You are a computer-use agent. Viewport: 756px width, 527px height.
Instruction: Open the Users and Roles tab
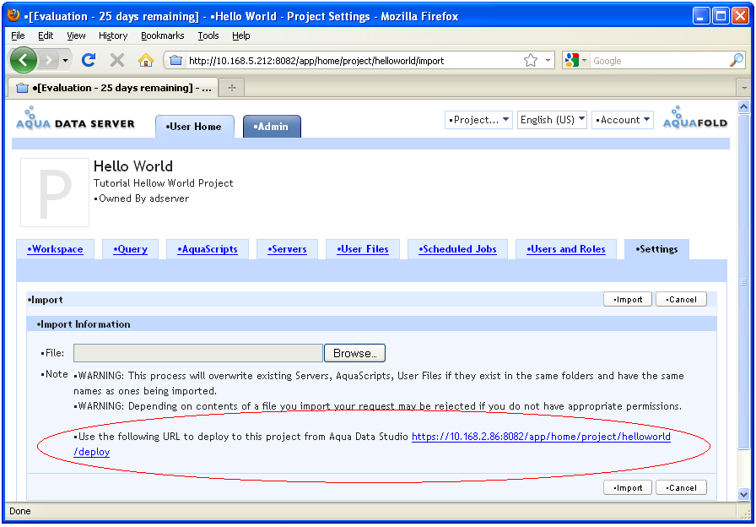point(566,249)
